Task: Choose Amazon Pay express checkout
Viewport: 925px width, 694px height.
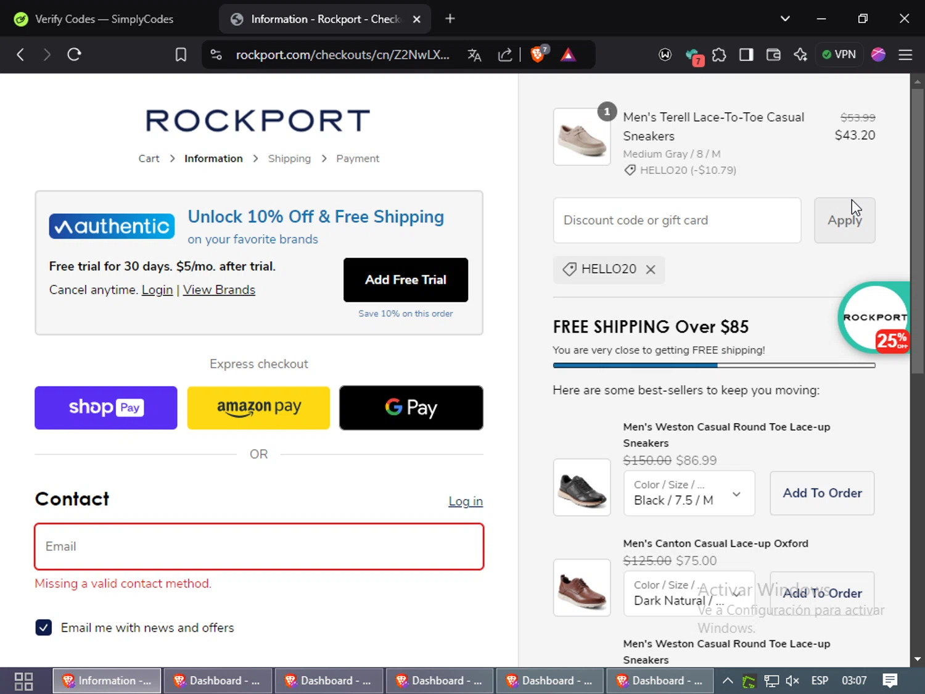Action: (x=258, y=408)
